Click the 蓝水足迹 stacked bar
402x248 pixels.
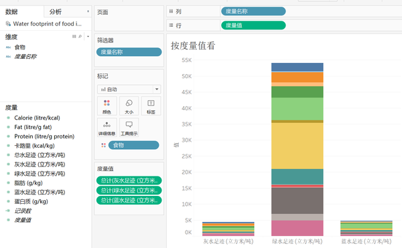[x=366, y=228]
